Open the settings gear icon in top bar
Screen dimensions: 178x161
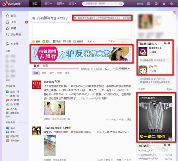click(164, 4)
